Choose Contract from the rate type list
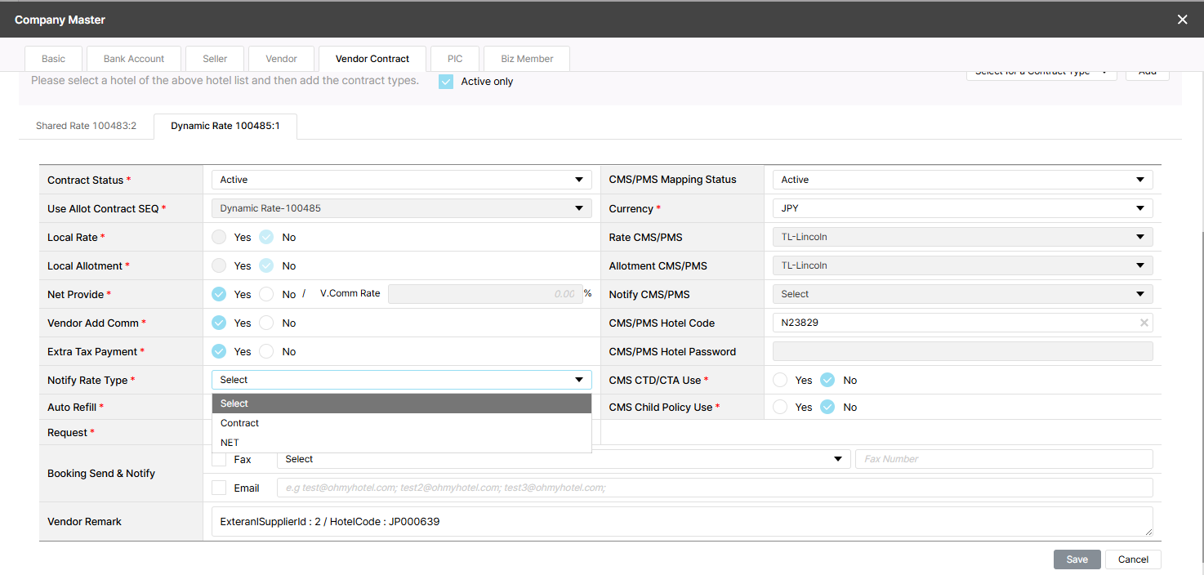Screen dimensions: 1204x575 pyautogui.click(x=239, y=423)
